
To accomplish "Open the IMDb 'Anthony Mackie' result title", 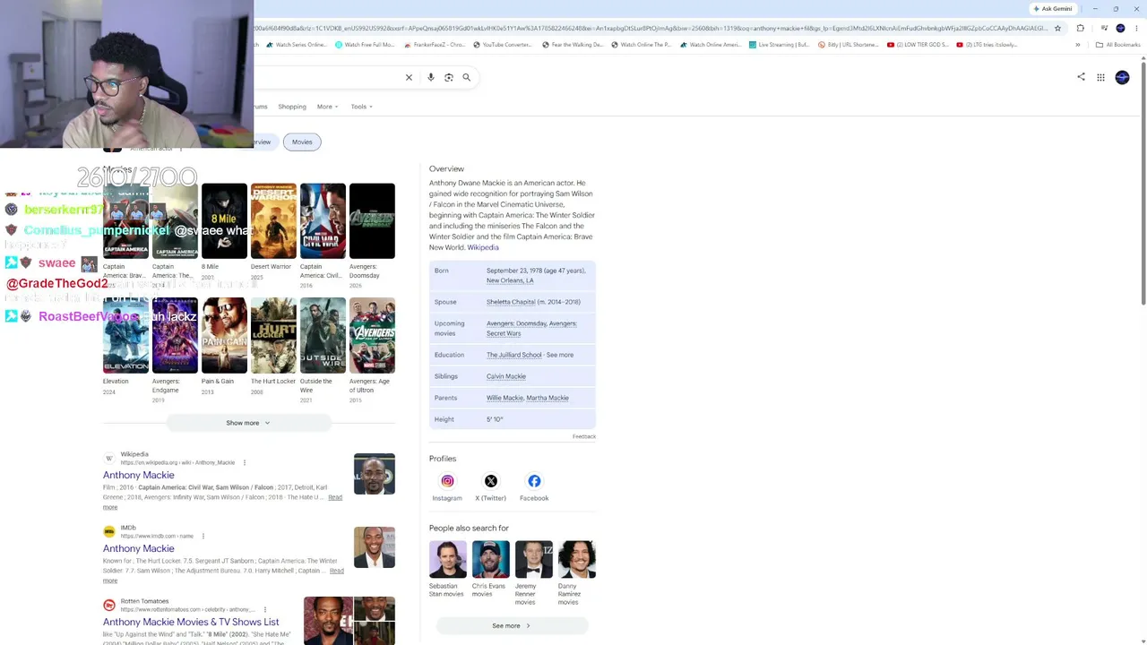I will (x=139, y=548).
